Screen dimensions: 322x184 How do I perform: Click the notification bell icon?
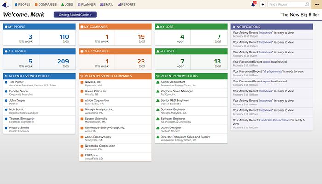pyautogui.click(x=253, y=4)
